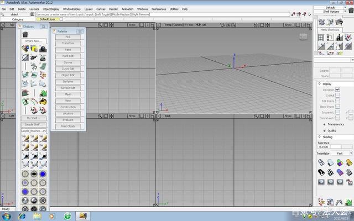Click the play arrow icon right of the prompt line
Viewport: 354px width, 221px height.
(310, 14)
